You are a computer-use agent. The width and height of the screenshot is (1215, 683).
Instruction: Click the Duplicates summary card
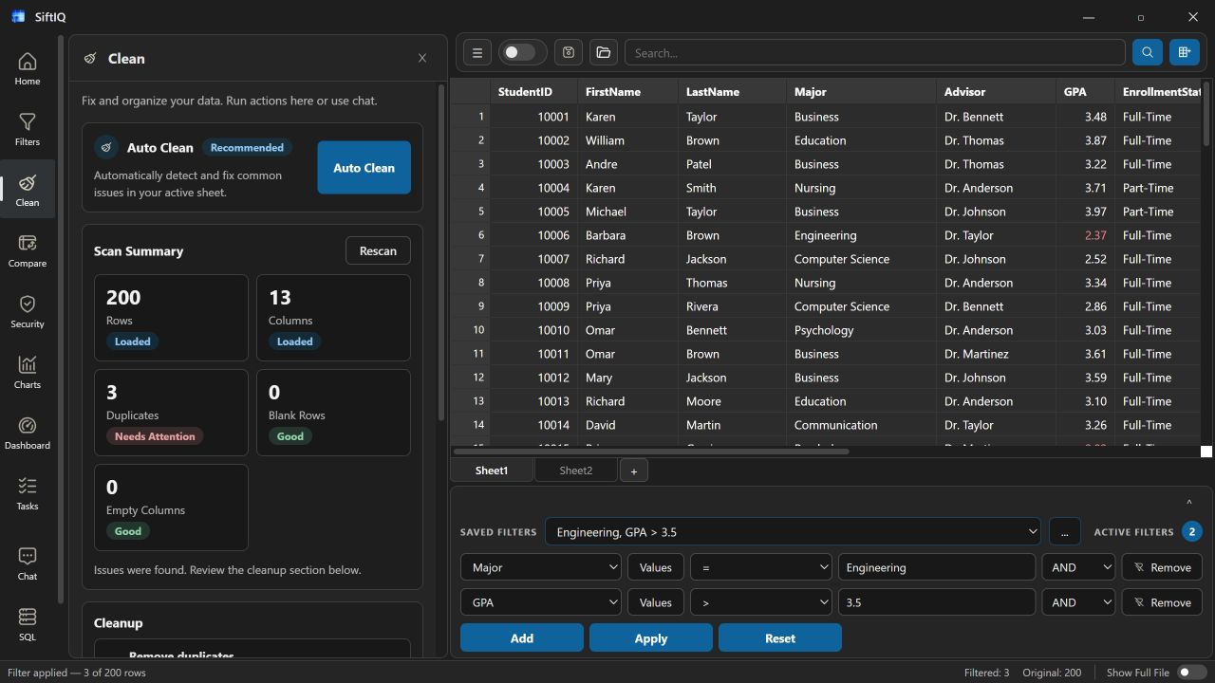click(171, 413)
